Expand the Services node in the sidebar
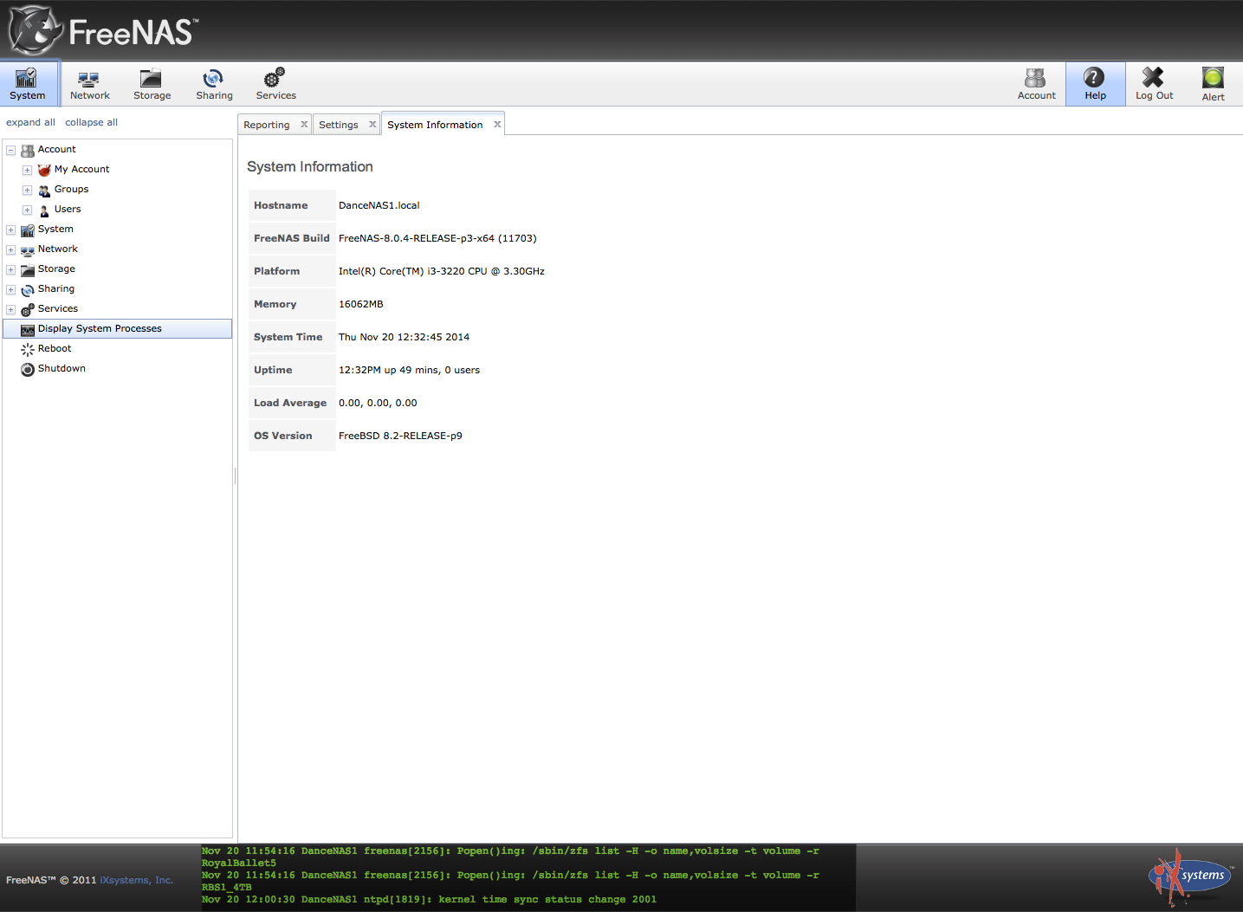Image resolution: width=1243 pixels, height=912 pixels. [11, 309]
